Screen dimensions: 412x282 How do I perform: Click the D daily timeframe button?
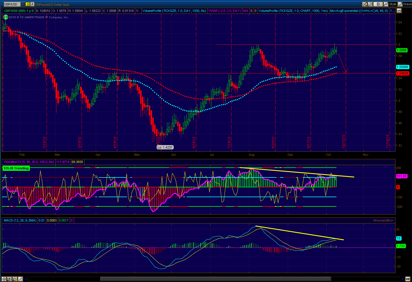click(x=378, y=4)
